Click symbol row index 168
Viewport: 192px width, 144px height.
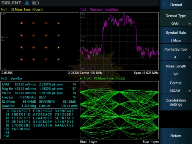click(6, 136)
